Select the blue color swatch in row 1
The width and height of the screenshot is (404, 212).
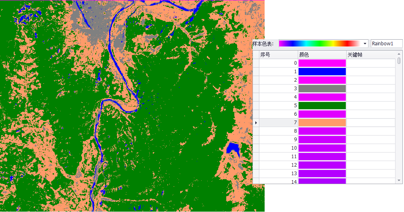(x=322, y=72)
